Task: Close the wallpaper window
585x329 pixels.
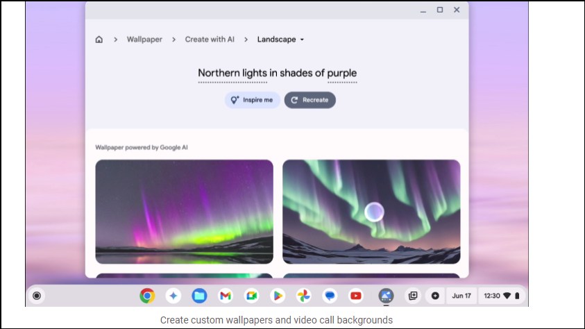Action: [x=457, y=10]
